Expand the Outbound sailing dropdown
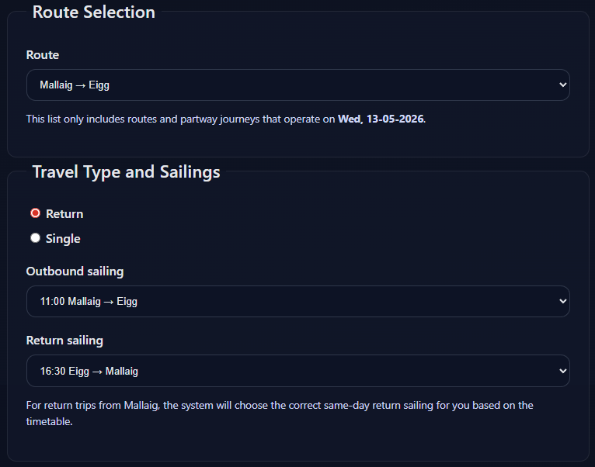The height and width of the screenshot is (467, 595). tap(297, 301)
